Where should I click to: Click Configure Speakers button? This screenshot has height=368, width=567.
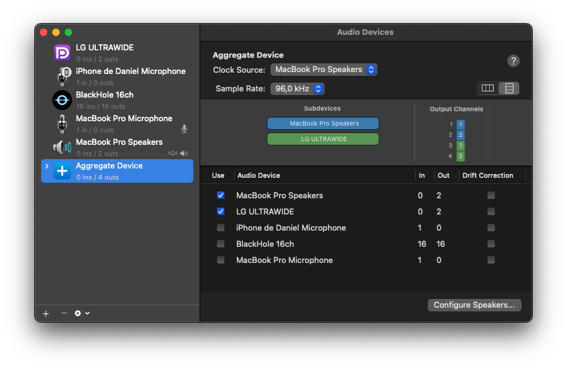click(474, 305)
